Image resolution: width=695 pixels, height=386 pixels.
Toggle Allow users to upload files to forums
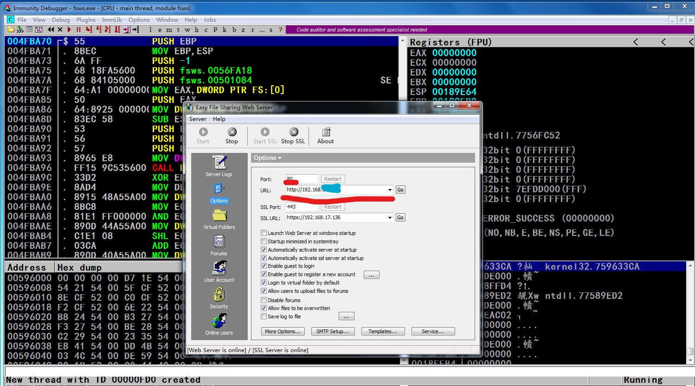[x=264, y=291]
